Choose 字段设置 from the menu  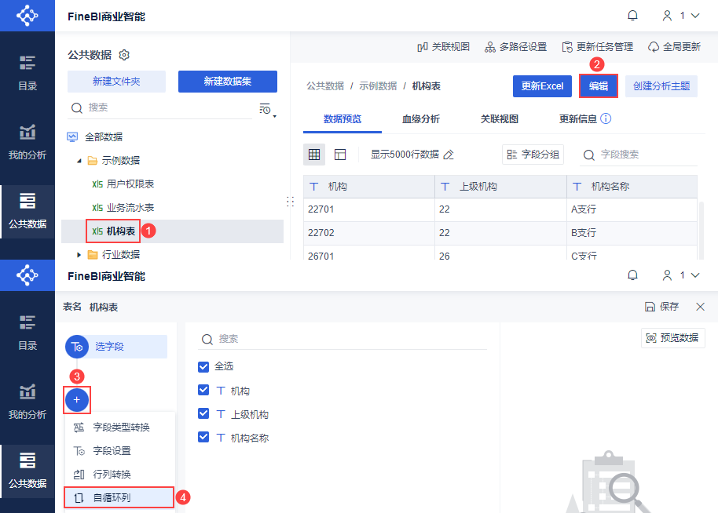120,451
